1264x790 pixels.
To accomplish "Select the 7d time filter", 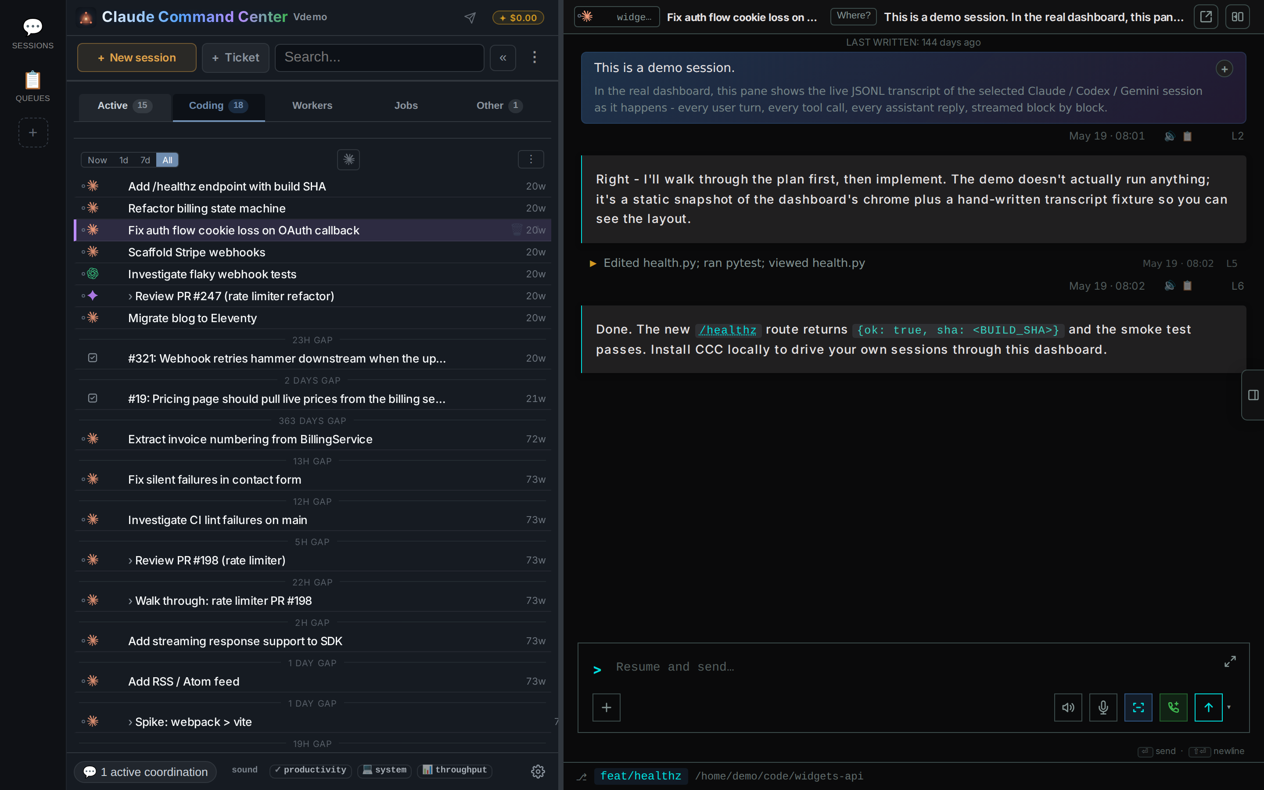I will coord(145,160).
